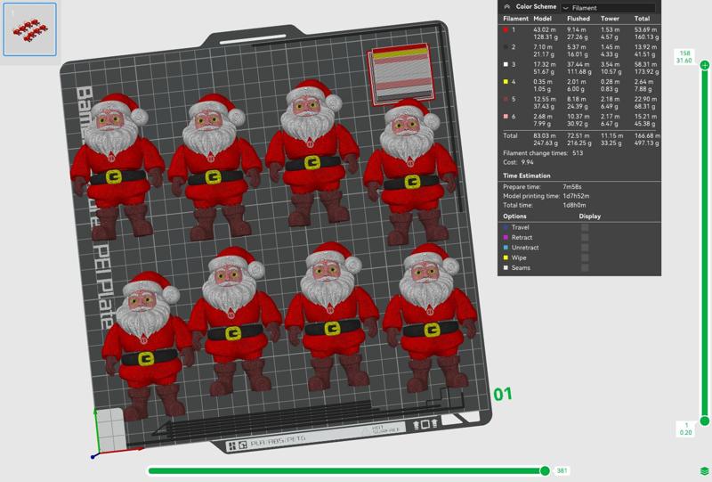Viewport: 712px width, 482px height.
Task: Click the Wipe option color marker
Action: click(506, 257)
